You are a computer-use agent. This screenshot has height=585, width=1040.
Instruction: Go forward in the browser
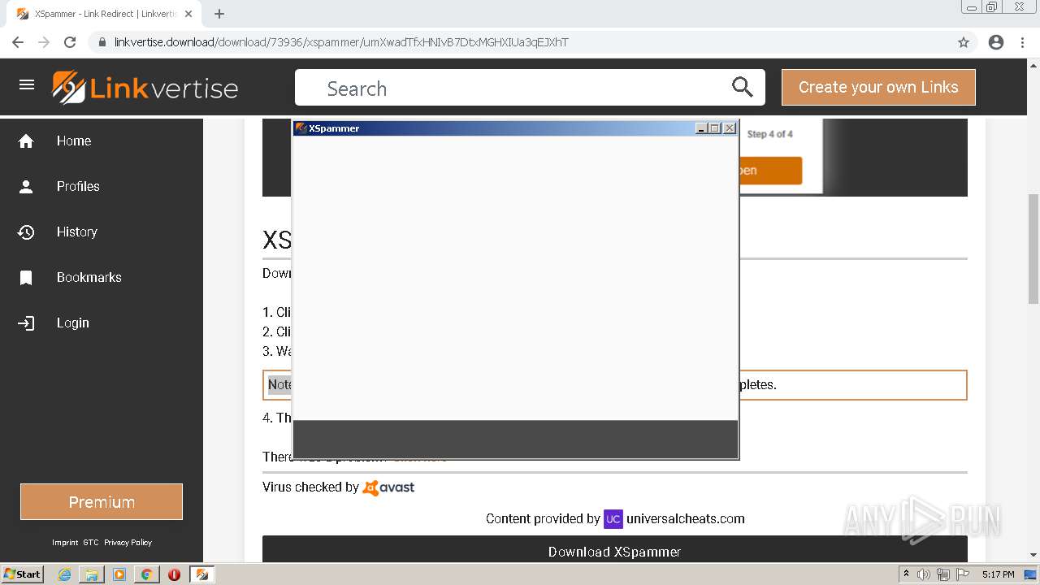[x=44, y=42]
